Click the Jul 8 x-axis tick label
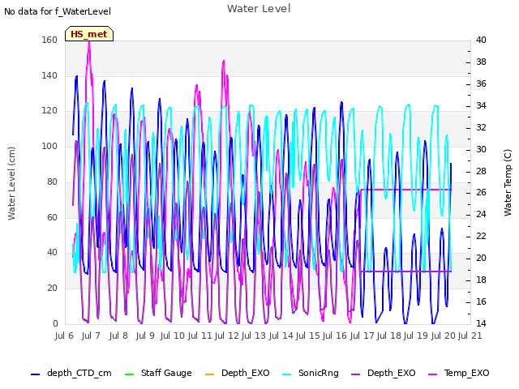Image resolution: width=519 pixels, height=389 pixels. (x=118, y=336)
